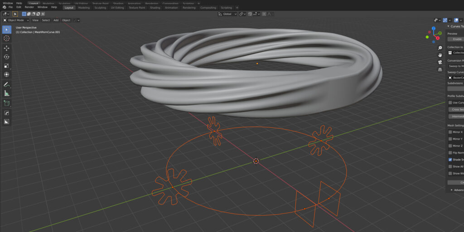Open snapping options dropdown
This screenshot has height=232, width=464.
point(257,14)
